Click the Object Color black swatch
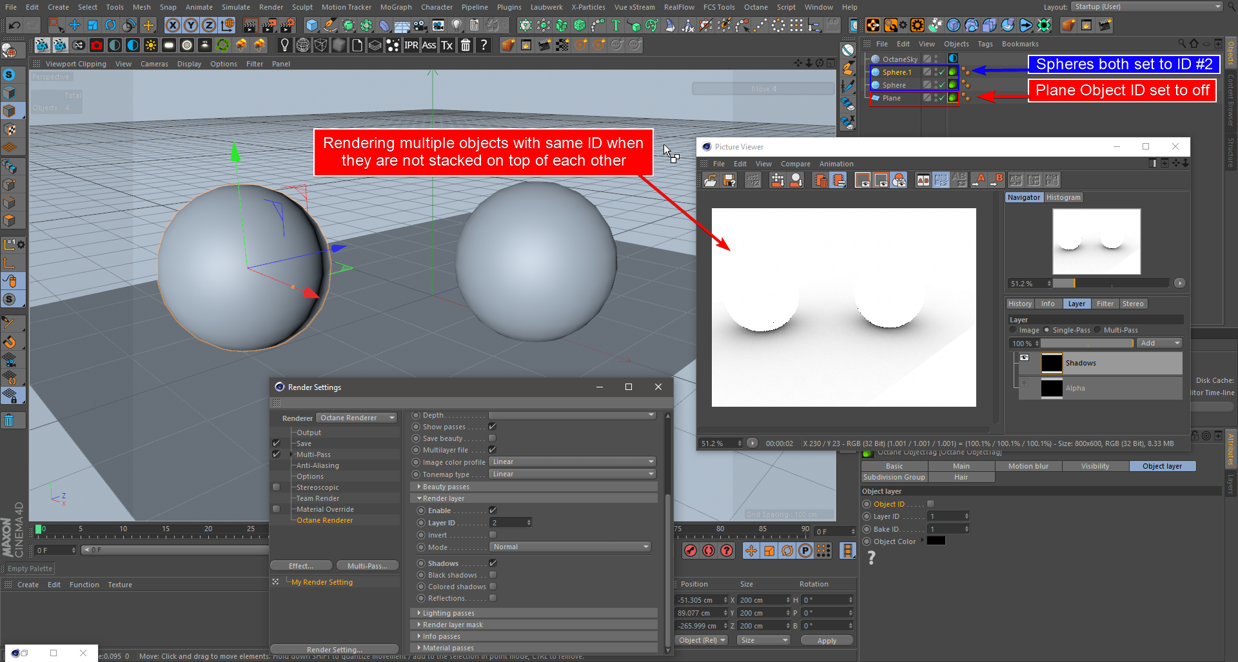This screenshot has width=1238, height=662. point(936,541)
